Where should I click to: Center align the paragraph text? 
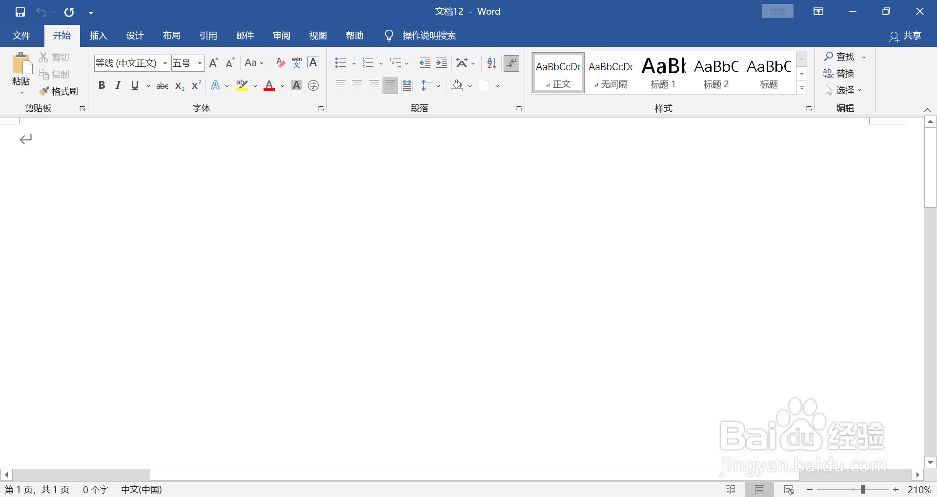tap(357, 86)
